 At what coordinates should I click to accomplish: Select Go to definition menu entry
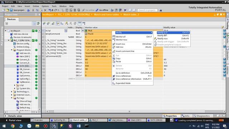tap(132, 73)
